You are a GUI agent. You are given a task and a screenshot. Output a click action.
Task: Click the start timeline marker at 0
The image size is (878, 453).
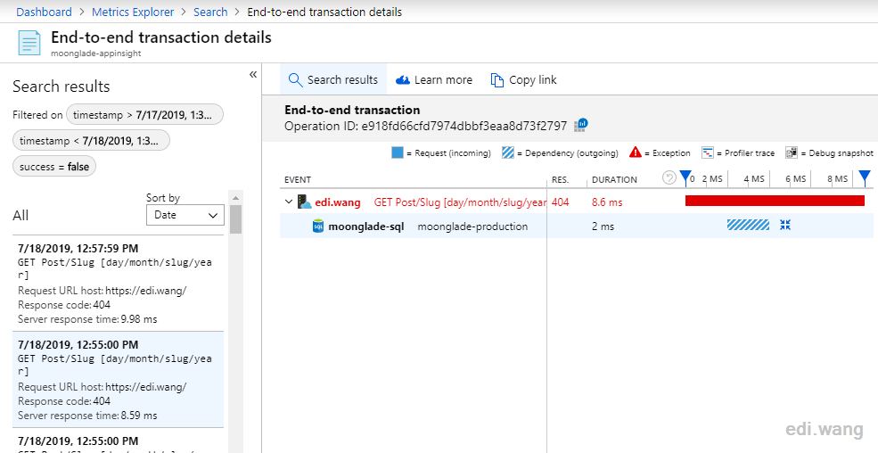pos(685,178)
